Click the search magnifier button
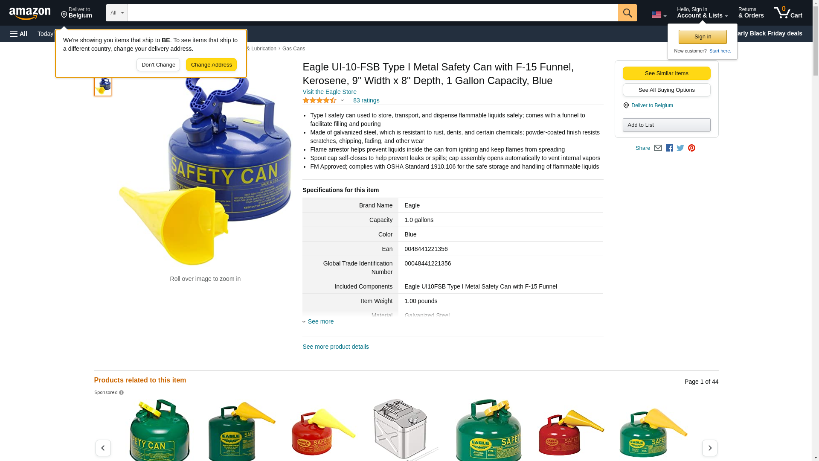 tap(627, 13)
